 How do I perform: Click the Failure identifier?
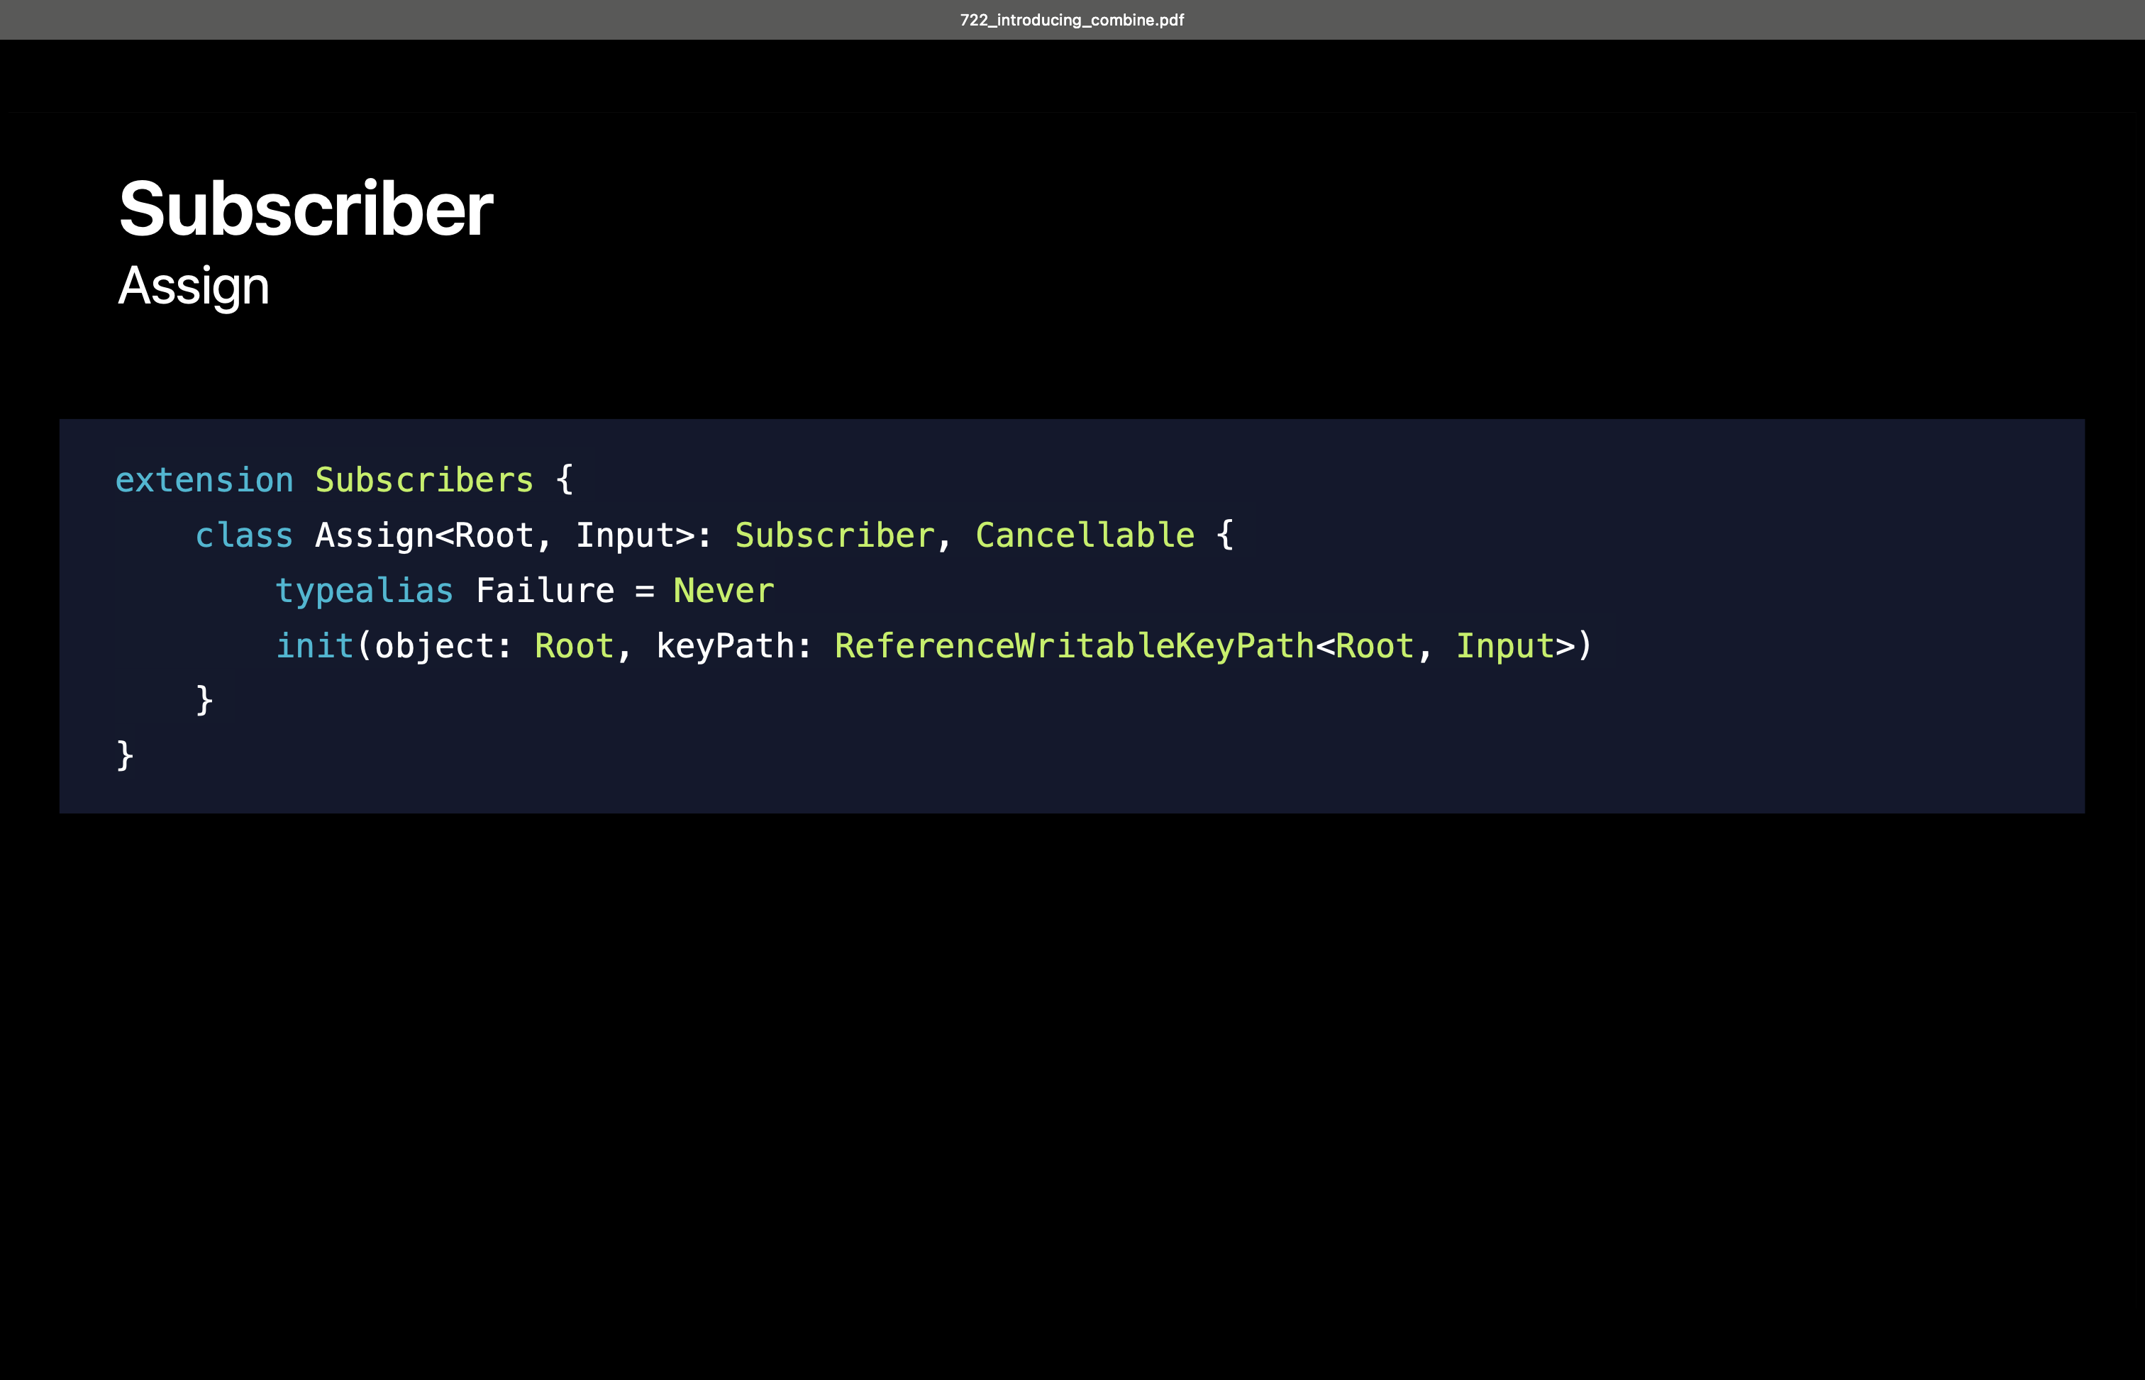[545, 591]
